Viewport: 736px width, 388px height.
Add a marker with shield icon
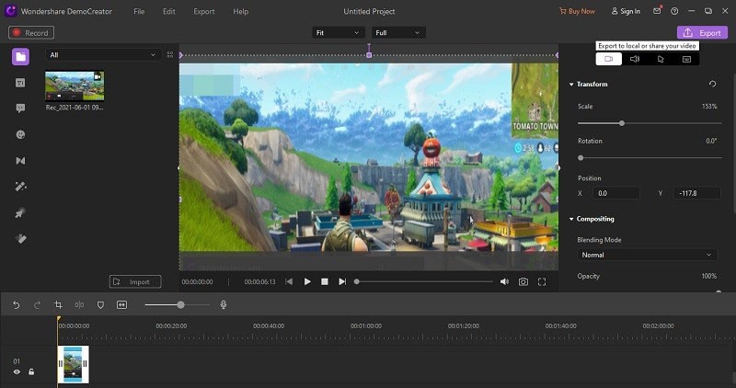100,305
